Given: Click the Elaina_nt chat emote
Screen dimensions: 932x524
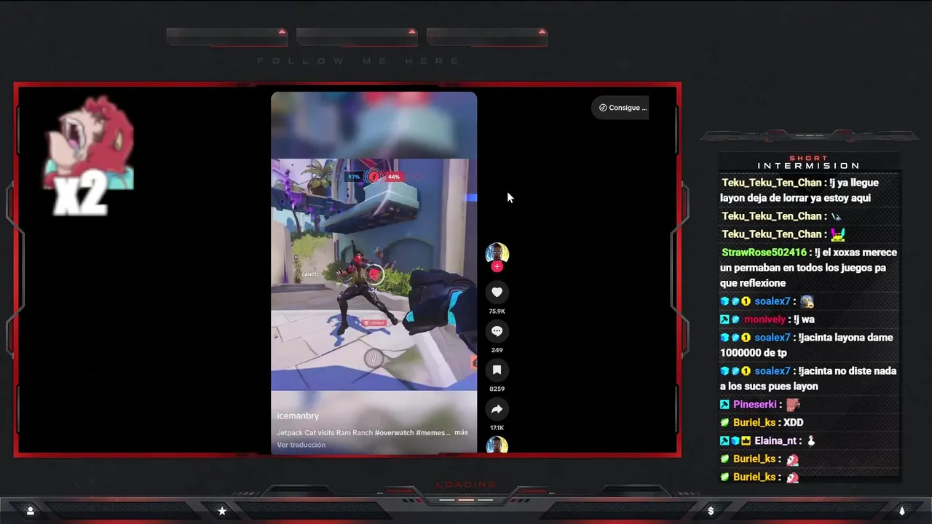Looking at the screenshot, I should [x=811, y=440].
